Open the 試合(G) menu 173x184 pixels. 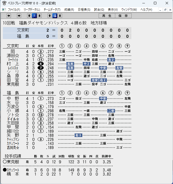click(x=99, y=10)
